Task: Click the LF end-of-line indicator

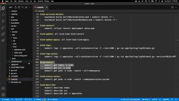Action: 160,100
